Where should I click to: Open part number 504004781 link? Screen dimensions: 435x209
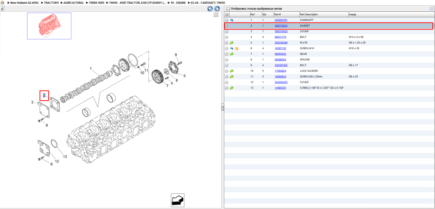pyautogui.click(x=281, y=20)
